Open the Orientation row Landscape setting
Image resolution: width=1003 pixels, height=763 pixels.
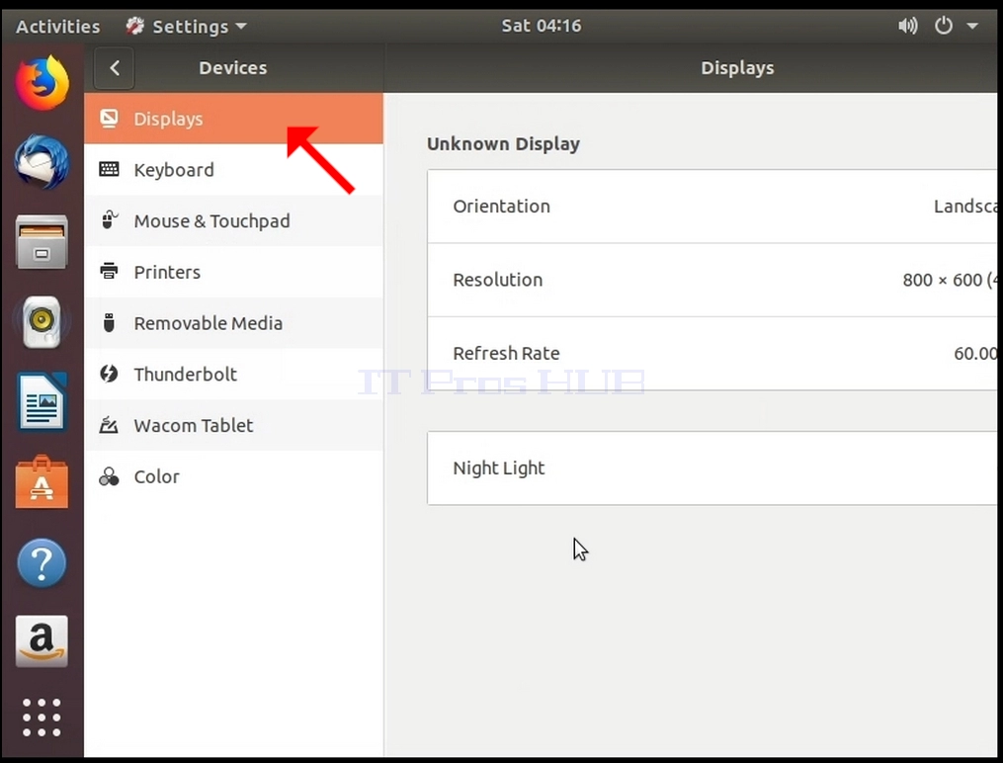point(711,207)
